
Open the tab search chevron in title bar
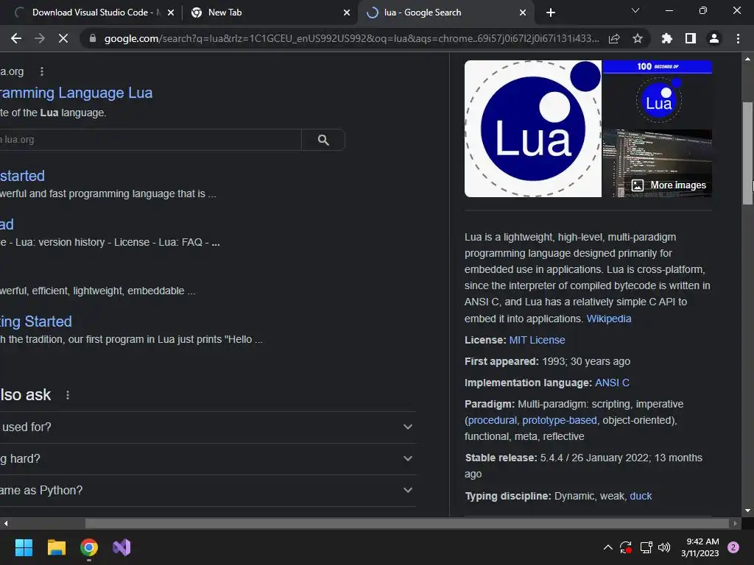coord(635,10)
